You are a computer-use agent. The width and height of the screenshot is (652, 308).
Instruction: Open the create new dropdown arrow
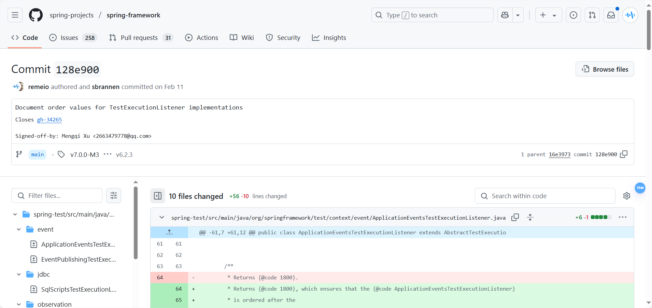[x=554, y=15]
